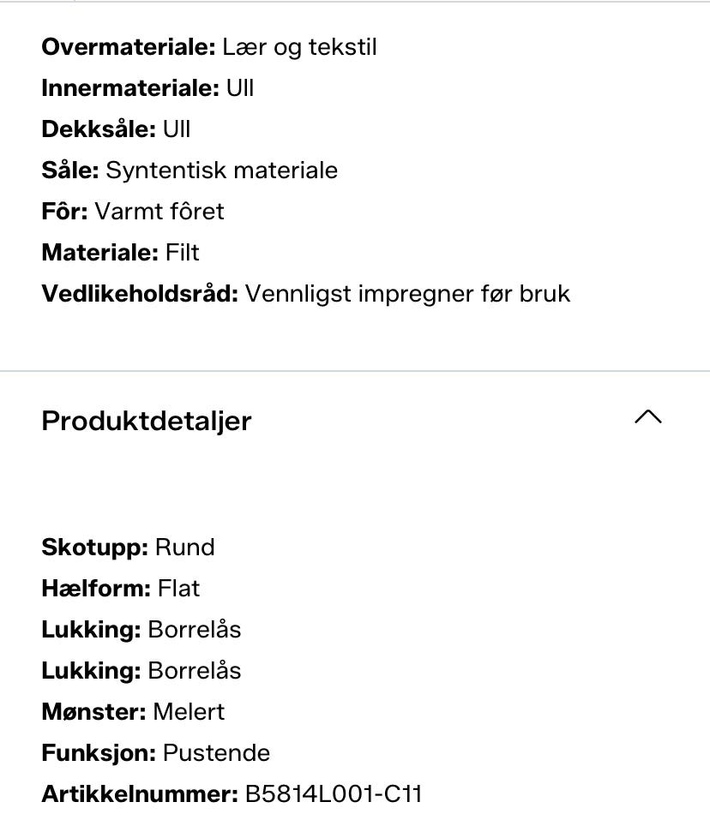Select the first Lukking Borrelås line
This screenshot has height=832, width=710.
point(141,629)
